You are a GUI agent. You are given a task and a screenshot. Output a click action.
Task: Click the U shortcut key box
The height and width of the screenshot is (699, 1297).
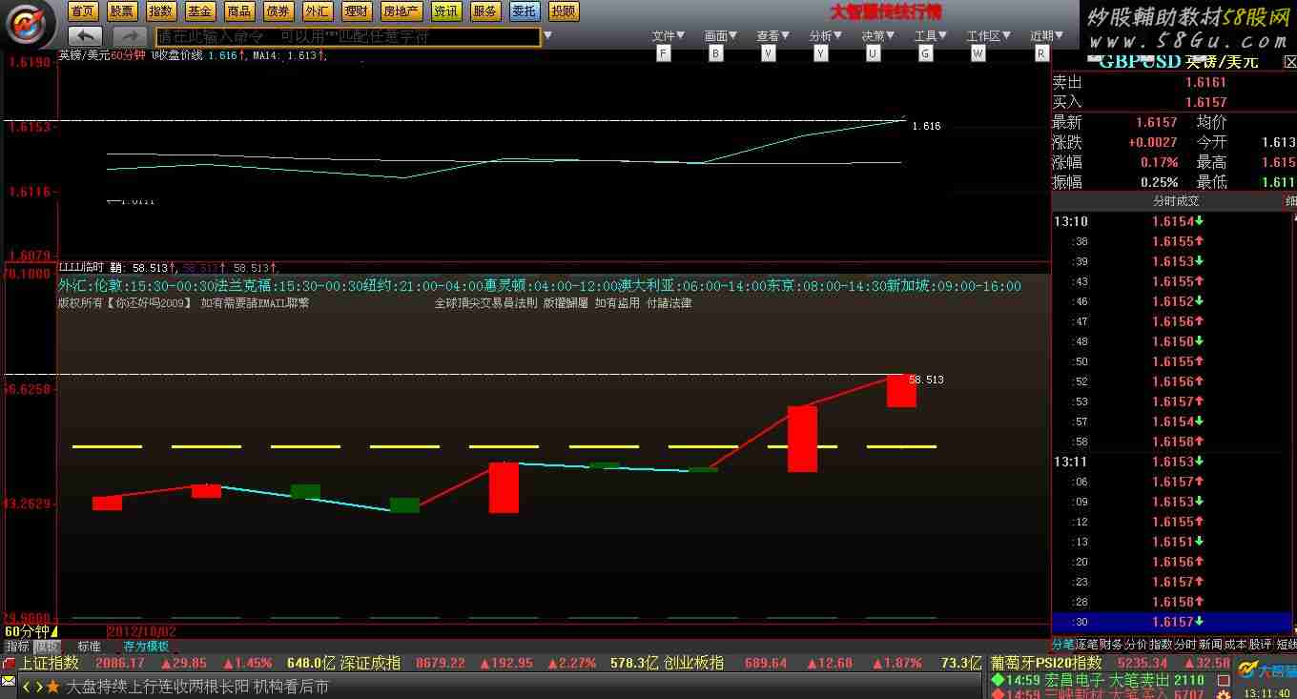[x=873, y=53]
